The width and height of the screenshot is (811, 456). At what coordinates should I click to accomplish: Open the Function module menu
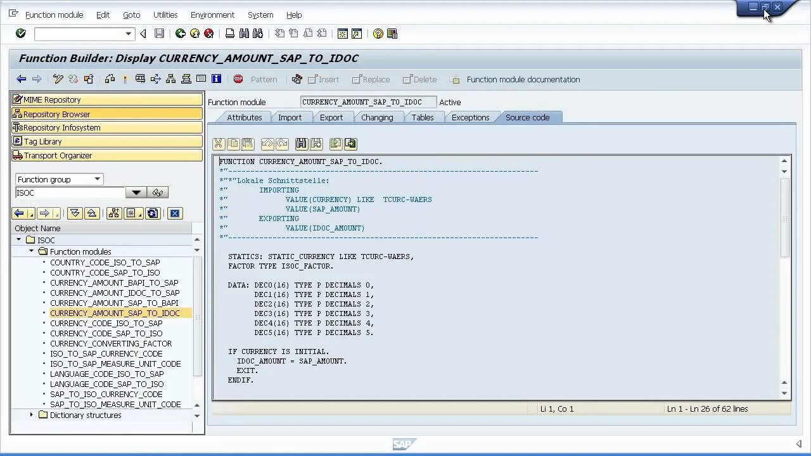point(54,15)
